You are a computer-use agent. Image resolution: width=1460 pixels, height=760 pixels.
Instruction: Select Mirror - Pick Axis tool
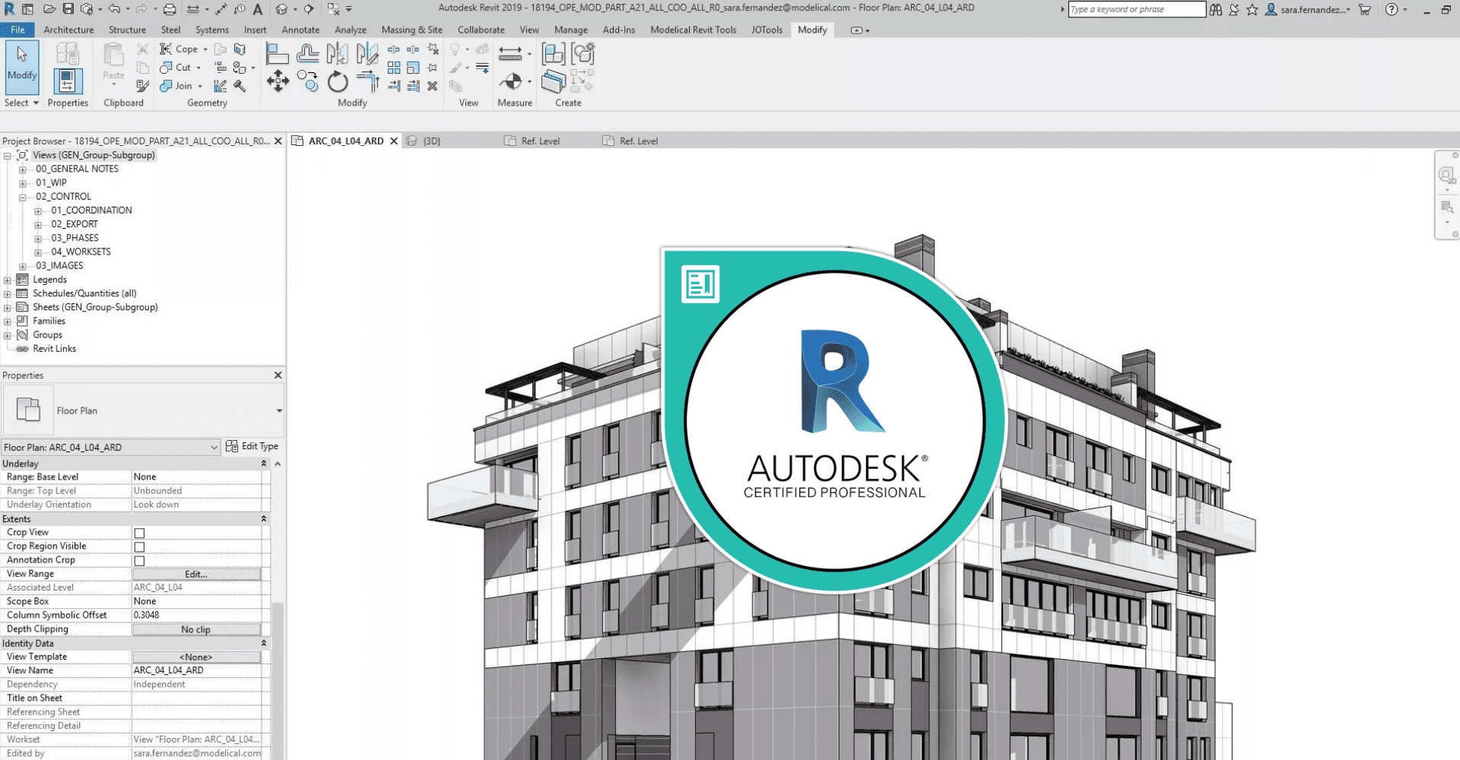coord(337,53)
